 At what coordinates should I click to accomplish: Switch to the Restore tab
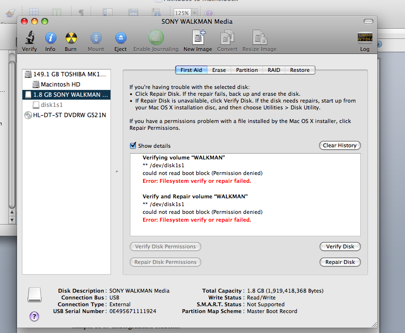point(300,70)
